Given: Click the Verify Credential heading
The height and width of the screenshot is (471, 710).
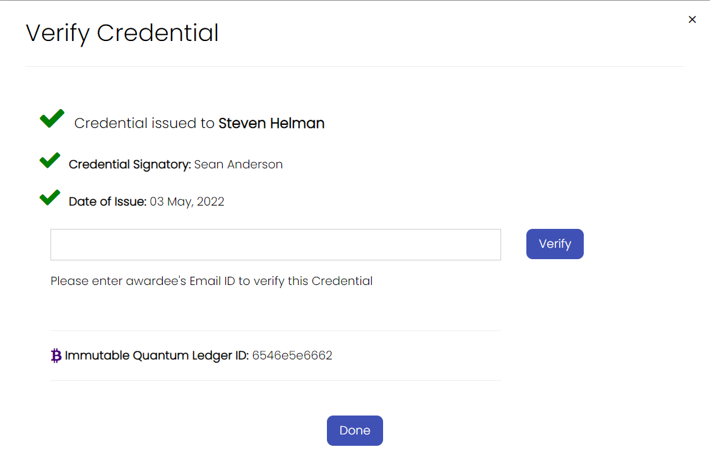Looking at the screenshot, I should (x=122, y=33).
